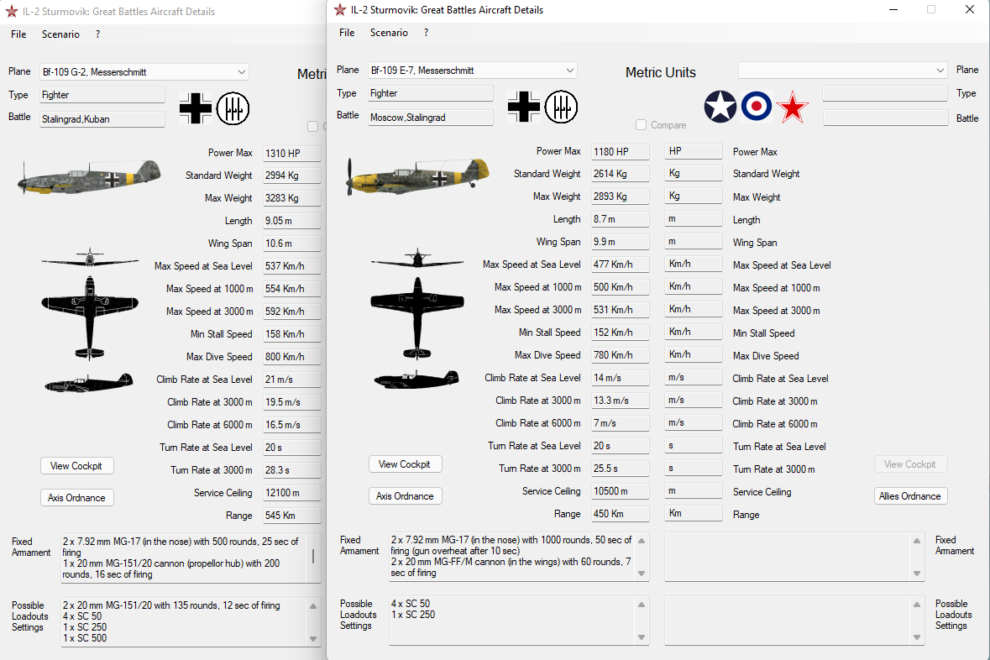
Task: Open the Plane dropdown showing Bf-109 E-7
Action: (x=473, y=70)
